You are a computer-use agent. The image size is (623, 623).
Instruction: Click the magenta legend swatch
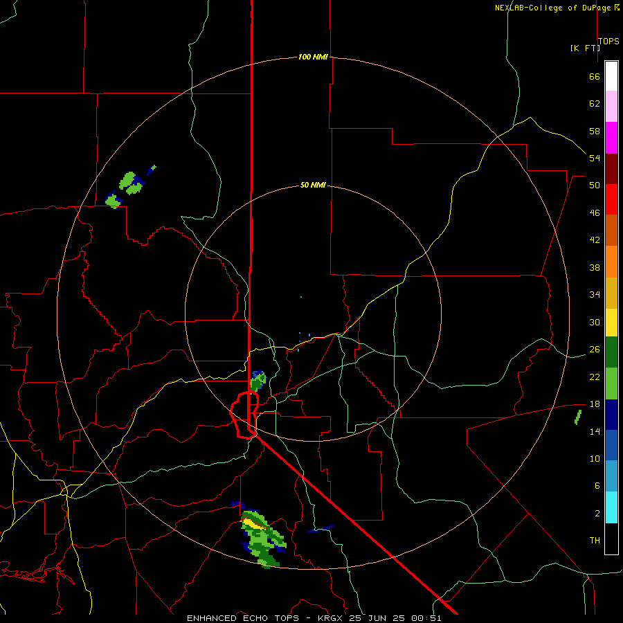coord(611,138)
